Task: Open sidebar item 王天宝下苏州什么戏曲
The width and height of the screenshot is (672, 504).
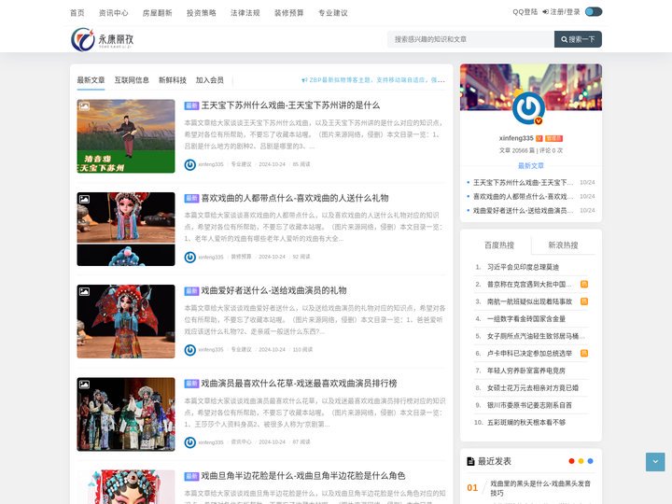Action: 523,183
